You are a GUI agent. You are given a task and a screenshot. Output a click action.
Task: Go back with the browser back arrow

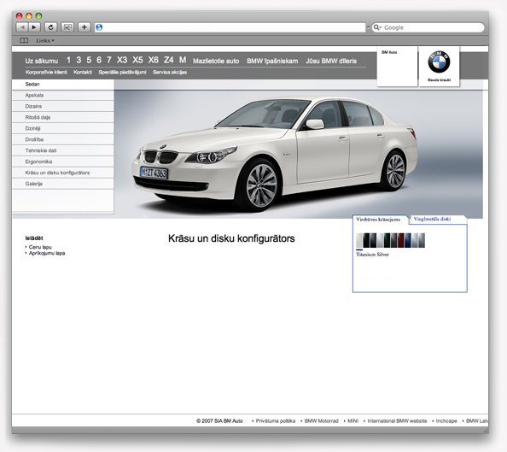[x=22, y=27]
